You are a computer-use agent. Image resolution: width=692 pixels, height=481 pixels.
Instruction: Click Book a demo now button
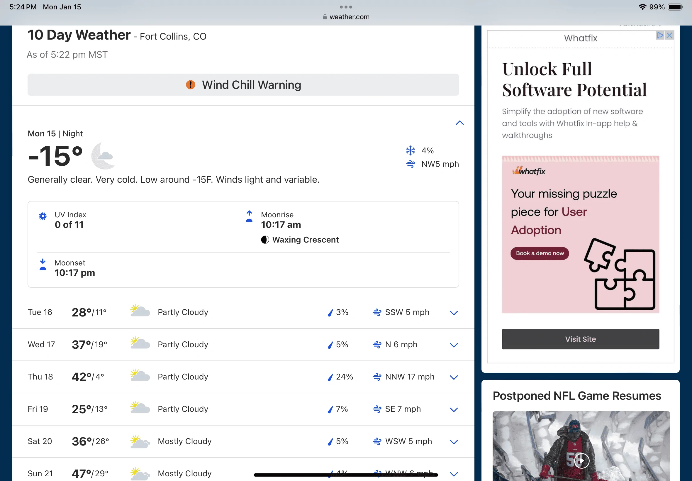pyautogui.click(x=540, y=253)
